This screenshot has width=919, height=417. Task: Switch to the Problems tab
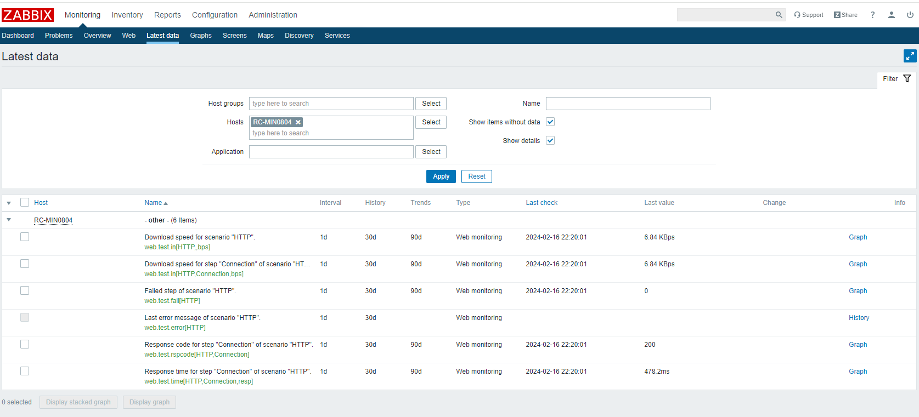[x=59, y=36]
